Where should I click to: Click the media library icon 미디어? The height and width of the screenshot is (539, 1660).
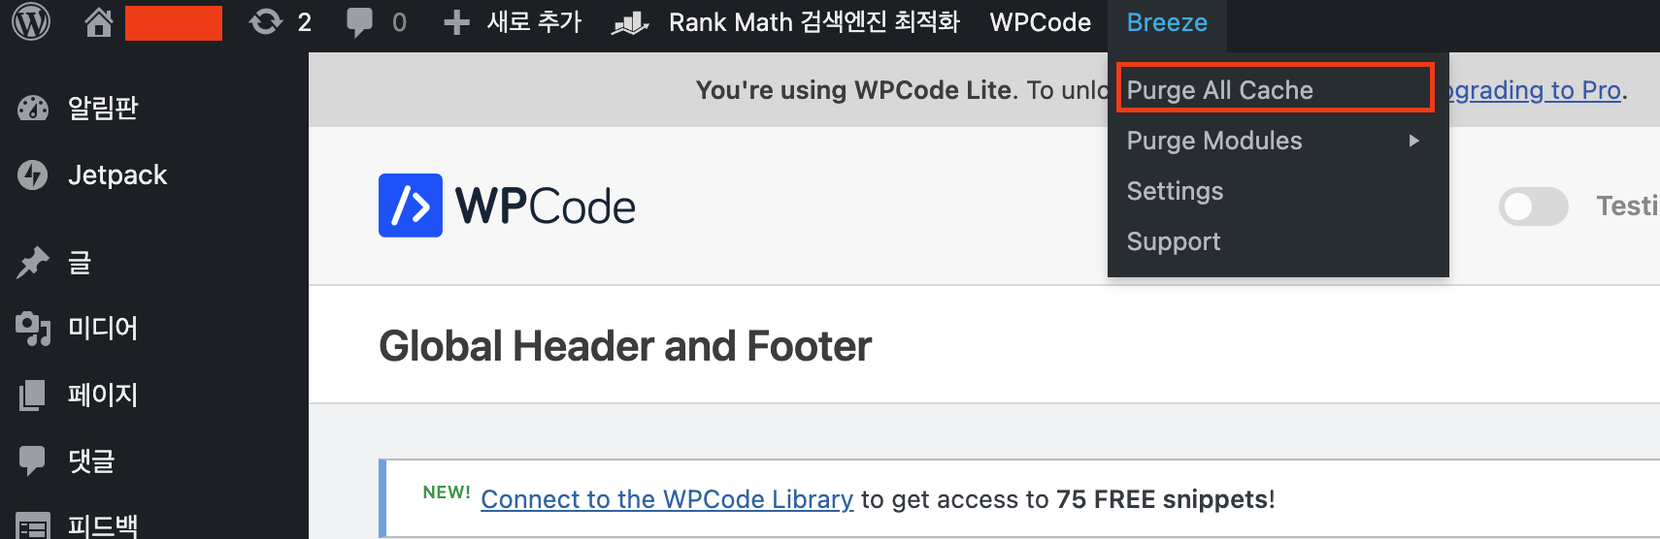33,328
